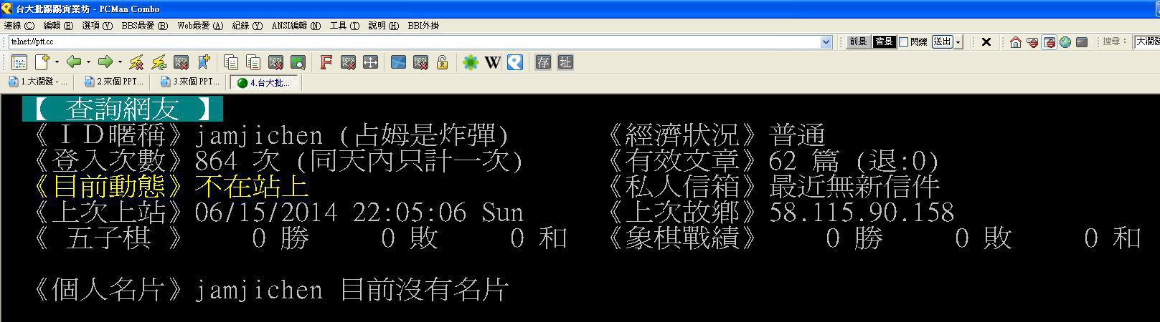Screen dimensions: 1160x322
Task: Click the green back arrow
Action: click(74, 62)
